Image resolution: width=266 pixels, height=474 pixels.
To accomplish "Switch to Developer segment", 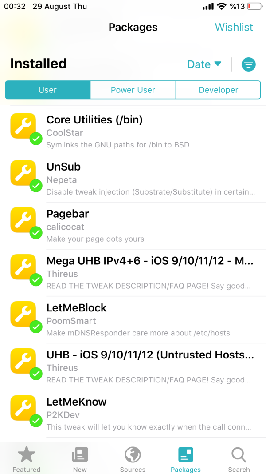I will (218, 90).
